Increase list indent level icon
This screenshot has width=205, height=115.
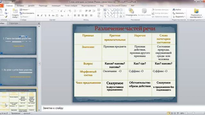[90, 11]
